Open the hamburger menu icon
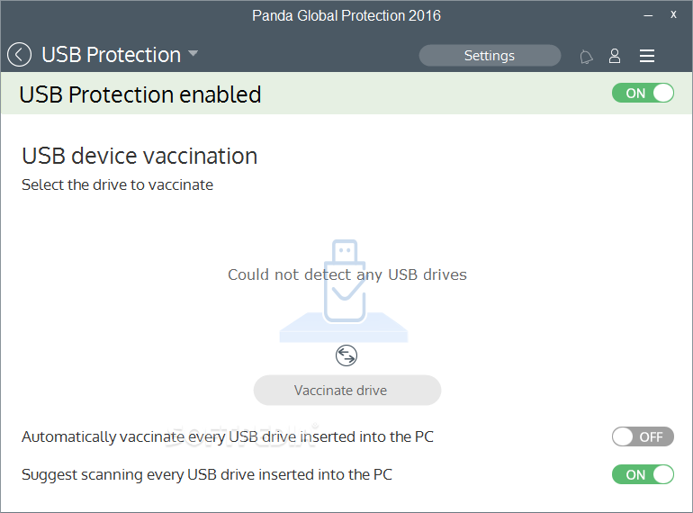The height and width of the screenshot is (513, 693). [x=647, y=56]
